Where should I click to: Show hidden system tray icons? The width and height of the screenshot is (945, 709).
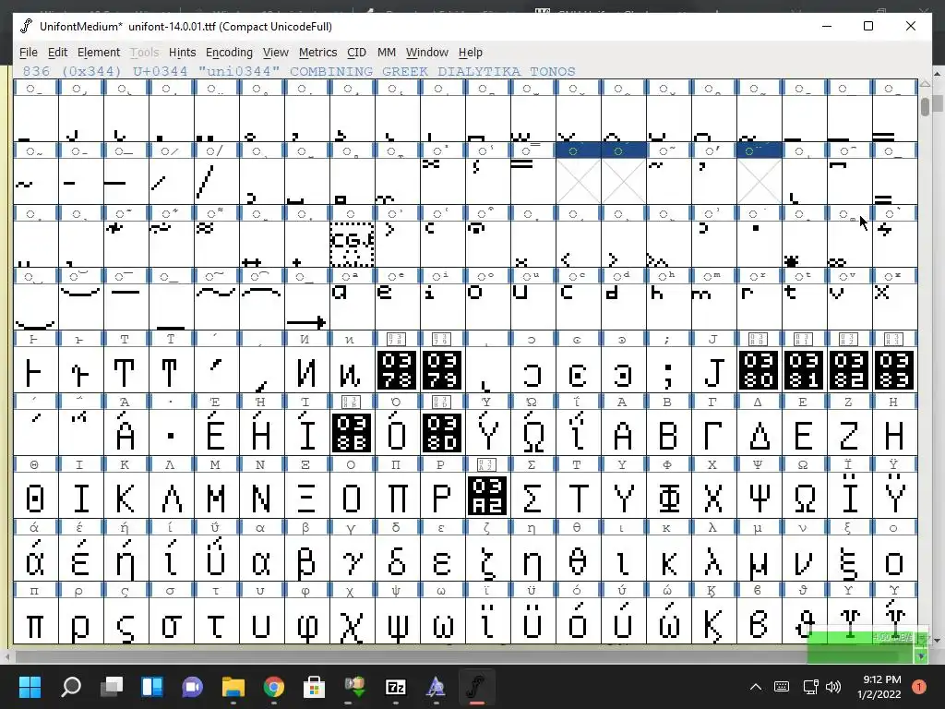[756, 687]
